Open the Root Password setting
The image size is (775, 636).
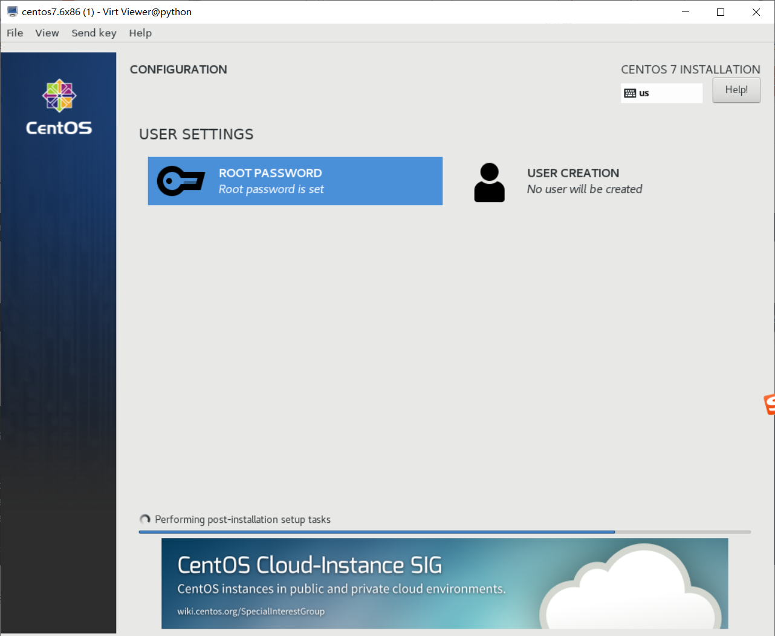pos(295,181)
